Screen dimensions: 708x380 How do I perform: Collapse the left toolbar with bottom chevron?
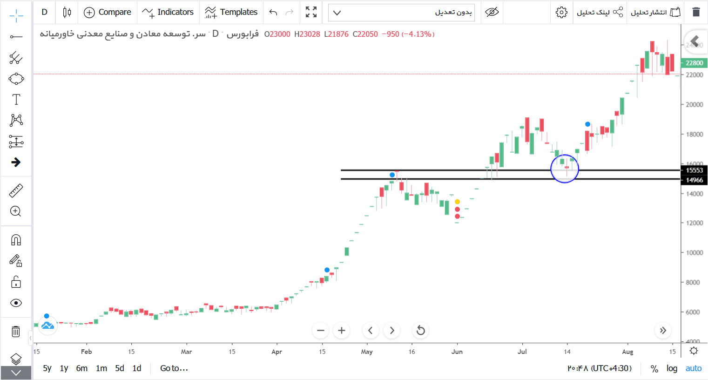[16, 373]
